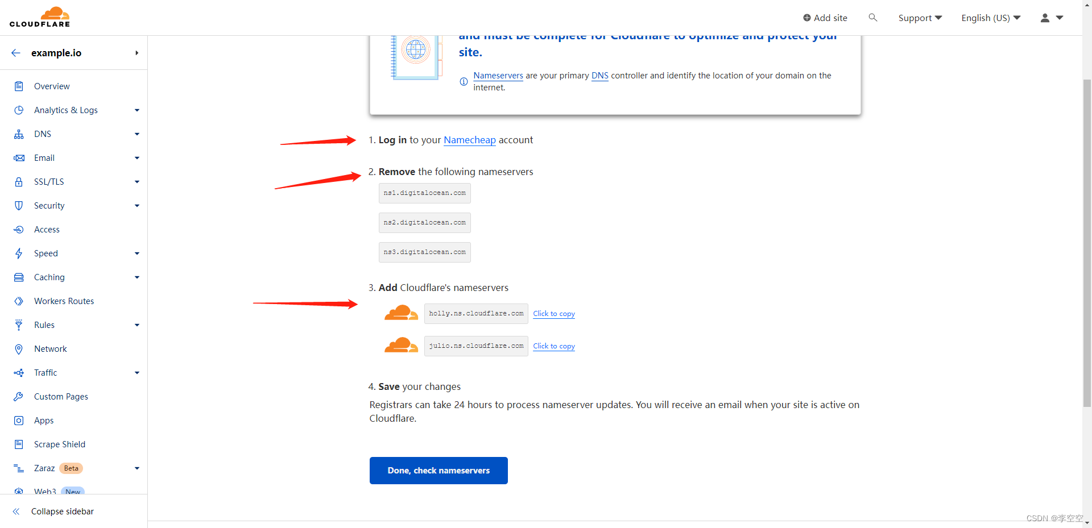Screen dimensions: 1092x528
Task: Click the Apps square icon
Action: point(19,421)
